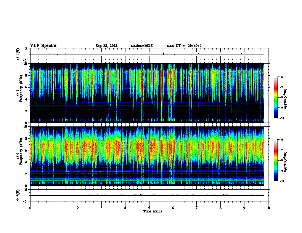Screen dimensions: 302x233
Task: Click the time axis tick label "2"
Action: pyautogui.click(x=78, y=208)
